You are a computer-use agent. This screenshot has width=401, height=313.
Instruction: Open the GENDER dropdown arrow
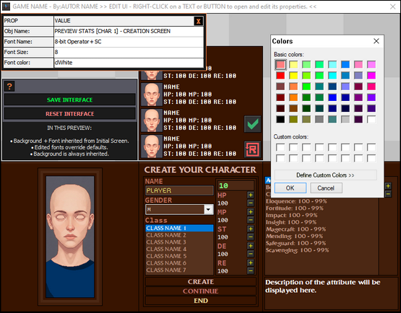click(209, 210)
